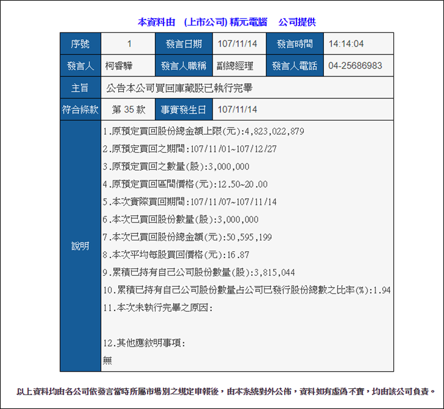Click the '107/11/14' value beside 發言日期
The image size is (444, 409).
(237, 44)
